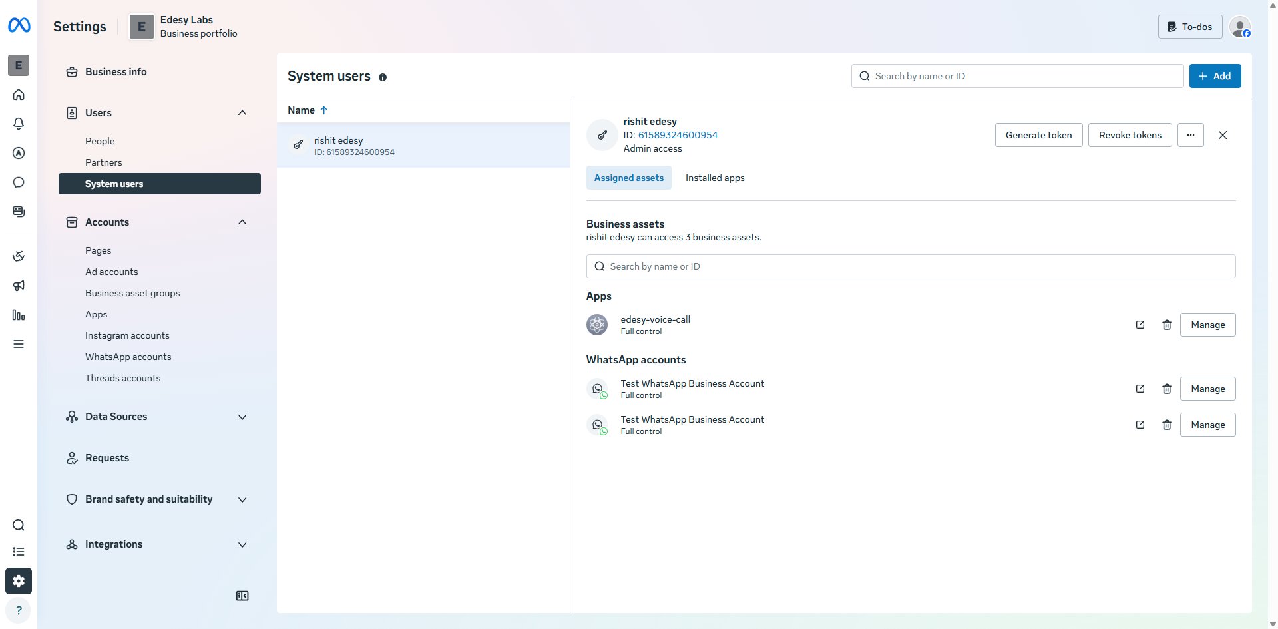Open the more options ellipsis menu

tap(1191, 135)
